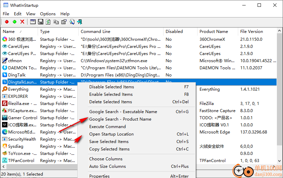283x178 pixels.
Task: Open Choose Columns dialog
Action: tap(137, 159)
